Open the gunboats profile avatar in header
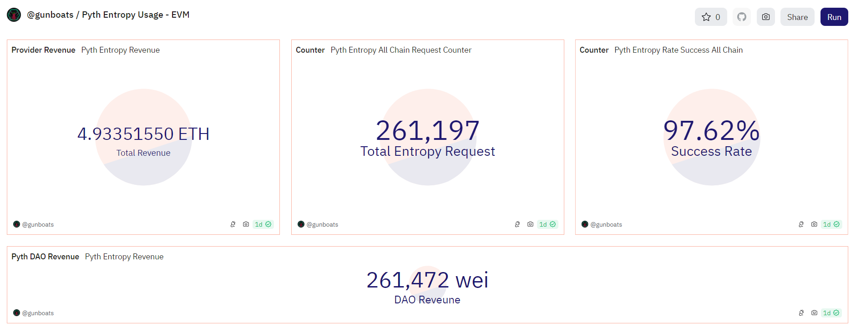This screenshot has height=327, width=856. pos(14,15)
